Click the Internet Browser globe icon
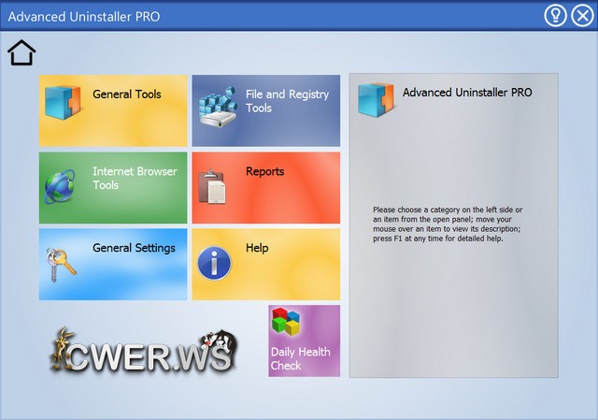This screenshot has width=598, height=420. pos(62,185)
